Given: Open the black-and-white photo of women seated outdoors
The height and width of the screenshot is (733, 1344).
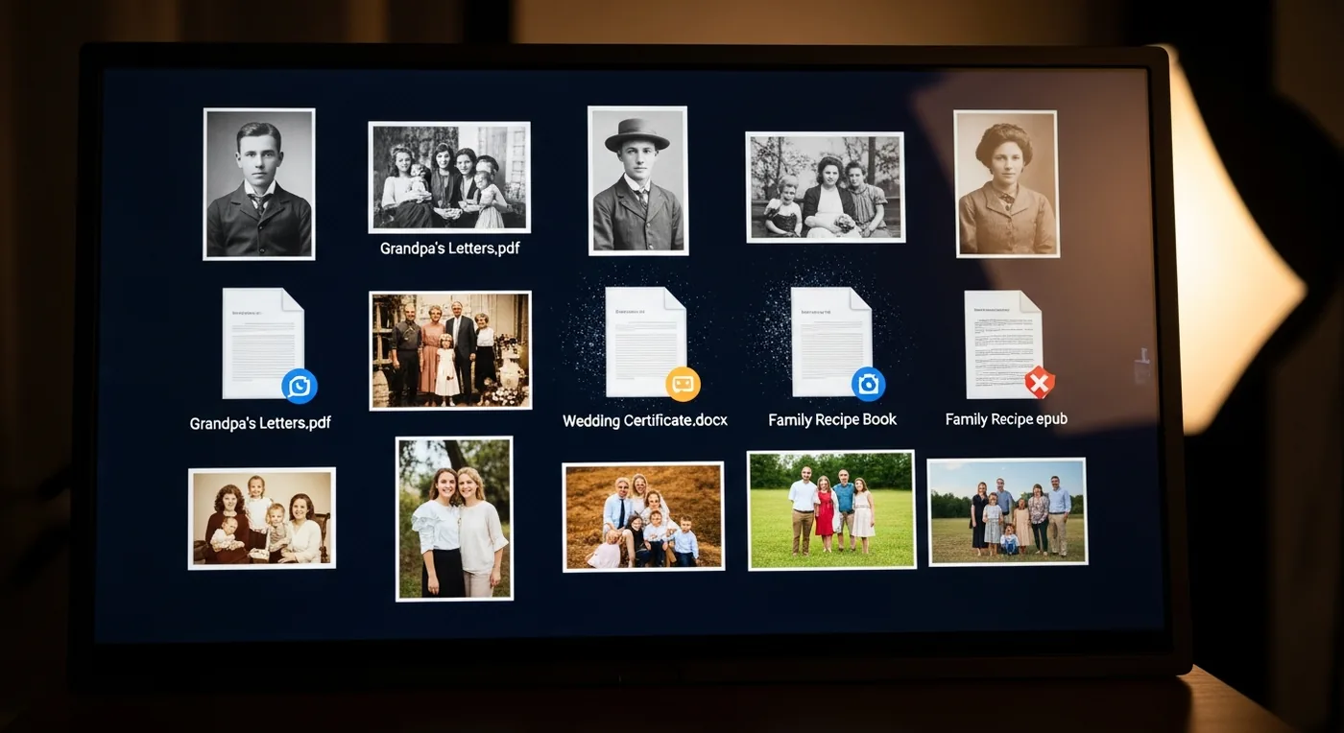Looking at the screenshot, I should pyautogui.click(x=826, y=187).
